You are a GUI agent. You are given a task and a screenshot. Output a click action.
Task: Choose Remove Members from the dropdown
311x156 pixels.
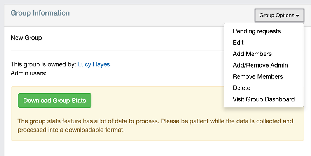tap(258, 76)
